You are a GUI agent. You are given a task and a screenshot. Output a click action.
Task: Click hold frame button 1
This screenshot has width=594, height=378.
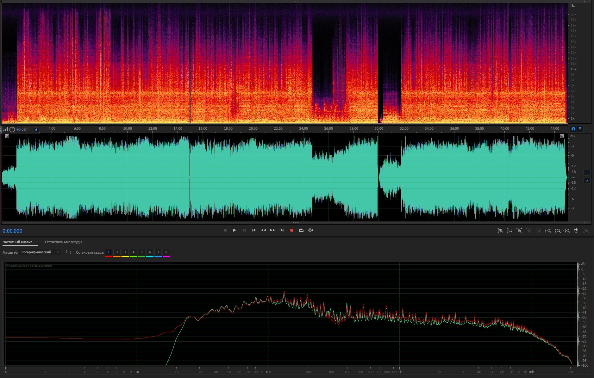[109, 252]
